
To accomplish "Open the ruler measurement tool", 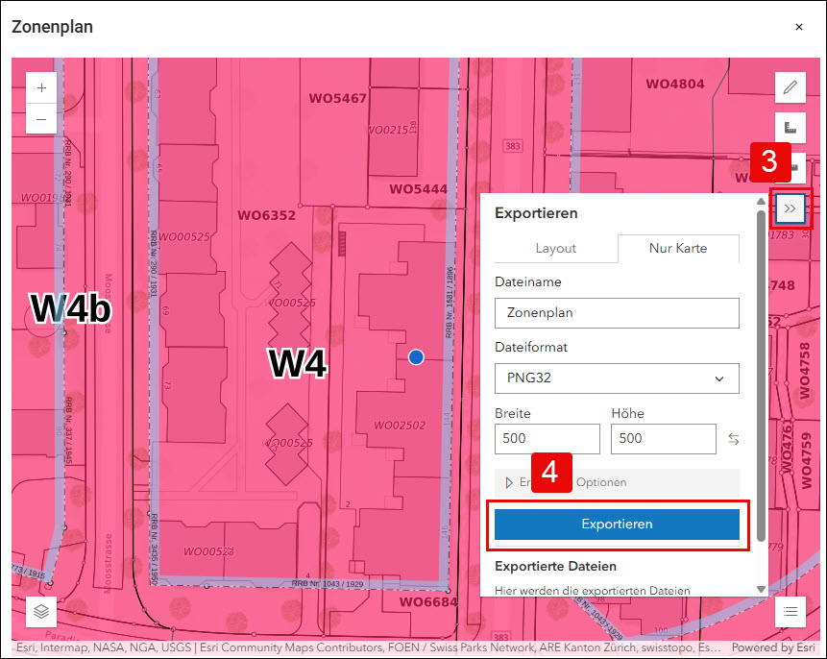I will (x=791, y=127).
